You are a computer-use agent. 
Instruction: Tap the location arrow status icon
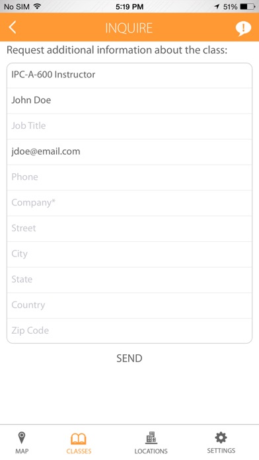[x=217, y=7]
